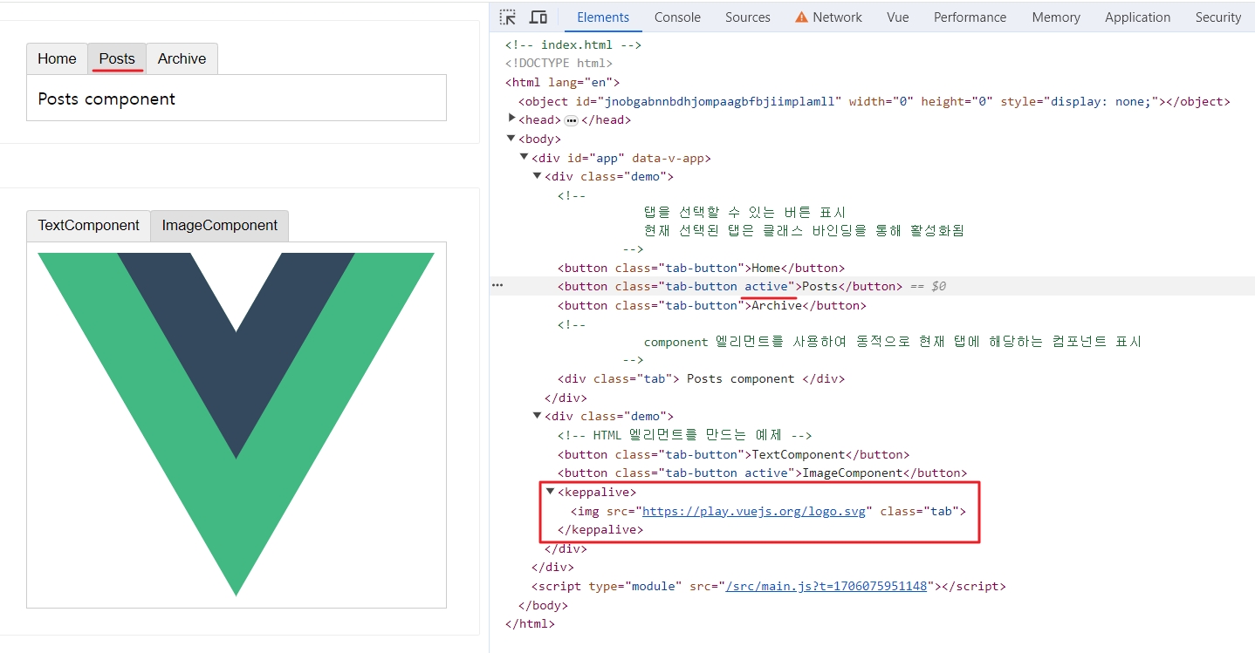Screen dimensions: 1255x653
Task: Click the closing </html> tag
Action: coord(530,624)
